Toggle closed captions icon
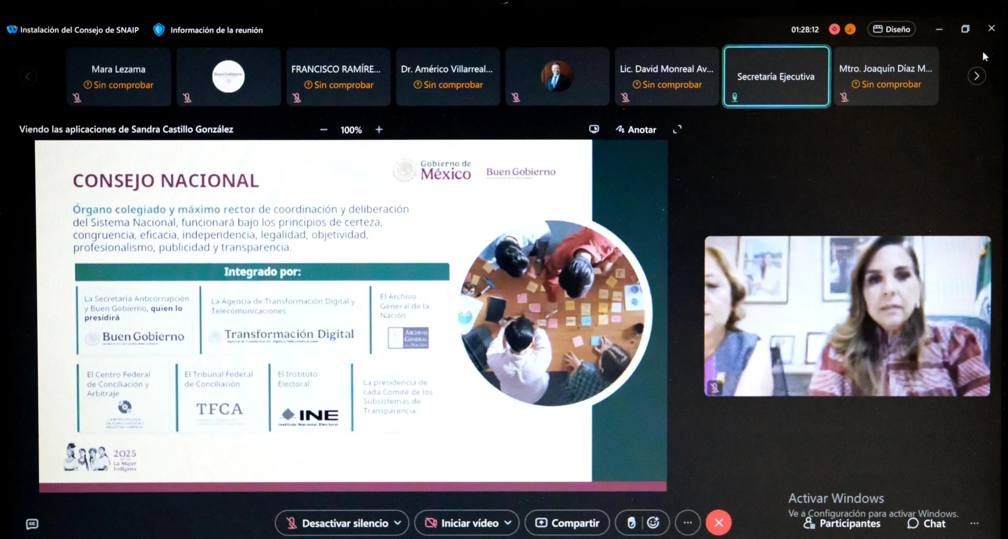Image resolution: width=1008 pixels, height=539 pixels. (32, 524)
